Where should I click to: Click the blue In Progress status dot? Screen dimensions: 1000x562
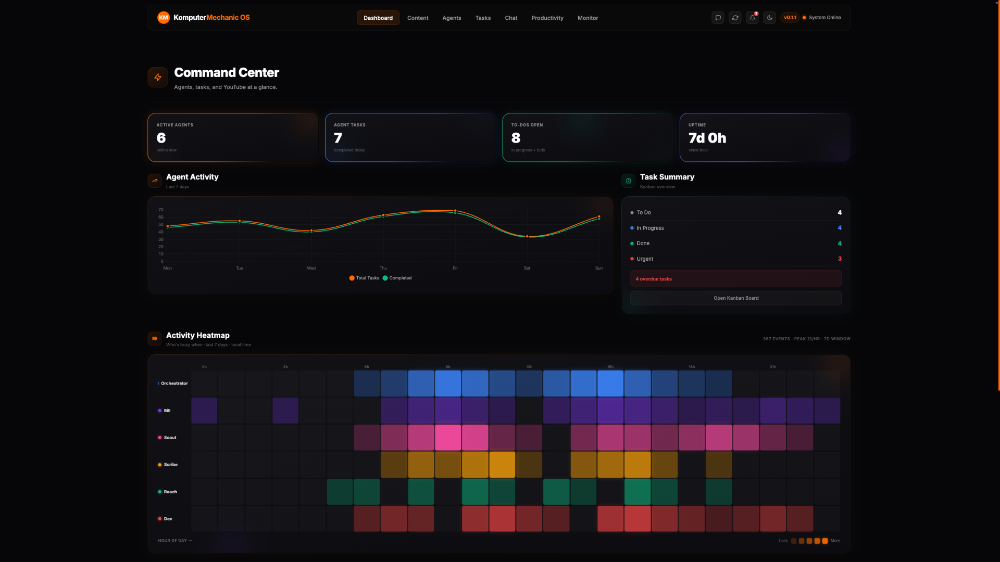tap(632, 228)
